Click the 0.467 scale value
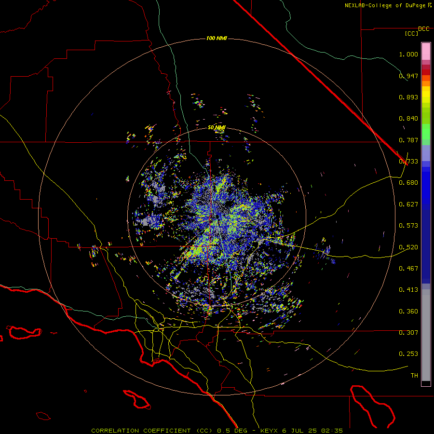Viewport: 434px width, 434px height. [x=408, y=269]
